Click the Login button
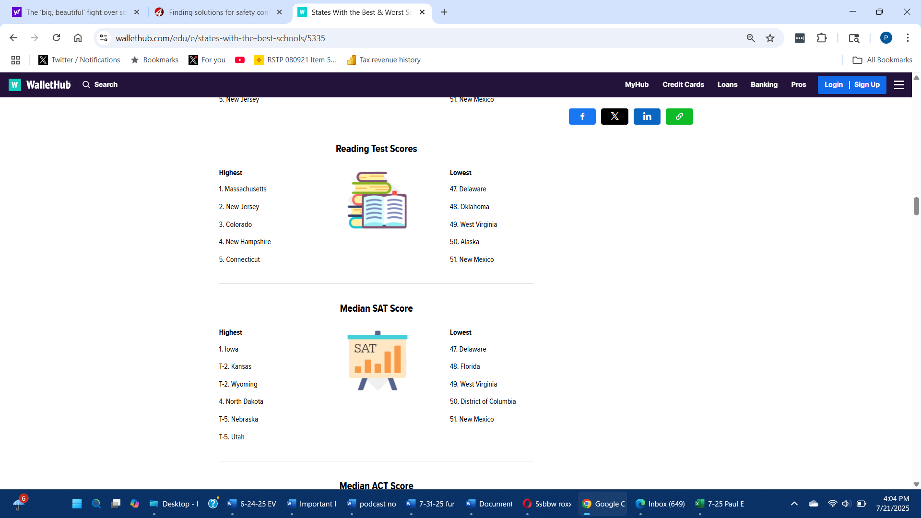Image resolution: width=921 pixels, height=518 pixels. (x=833, y=84)
